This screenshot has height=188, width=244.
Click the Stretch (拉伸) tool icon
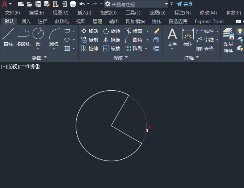(x=90, y=49)
